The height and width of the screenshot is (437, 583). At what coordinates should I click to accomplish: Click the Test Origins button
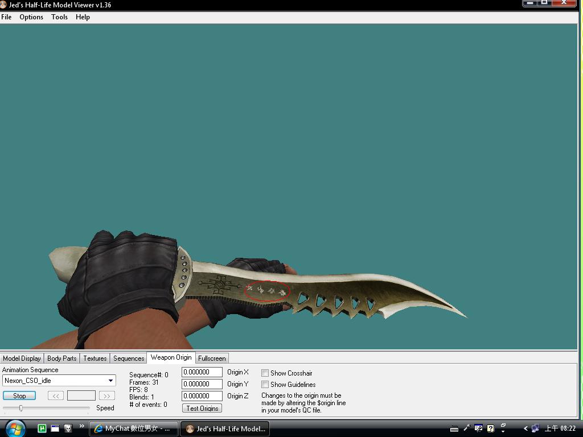(x=202, y=408)
